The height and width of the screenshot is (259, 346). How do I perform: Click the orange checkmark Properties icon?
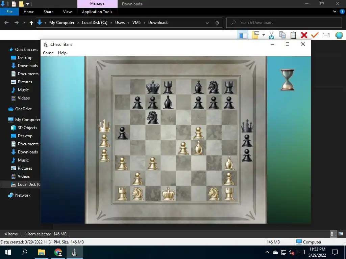[x=315, y=35]
